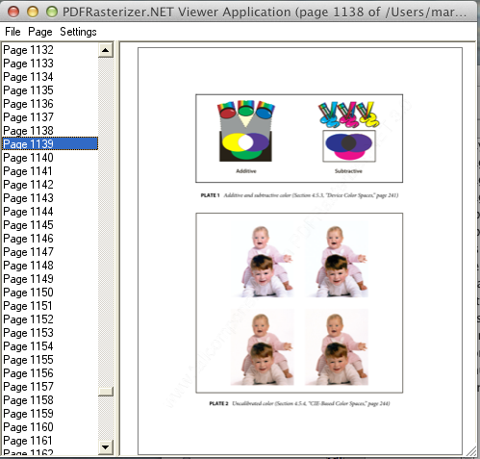Click the page list scrollbar thumb
Image resolution: width=480 pixels, height=459 pixels.
point(106,392)
